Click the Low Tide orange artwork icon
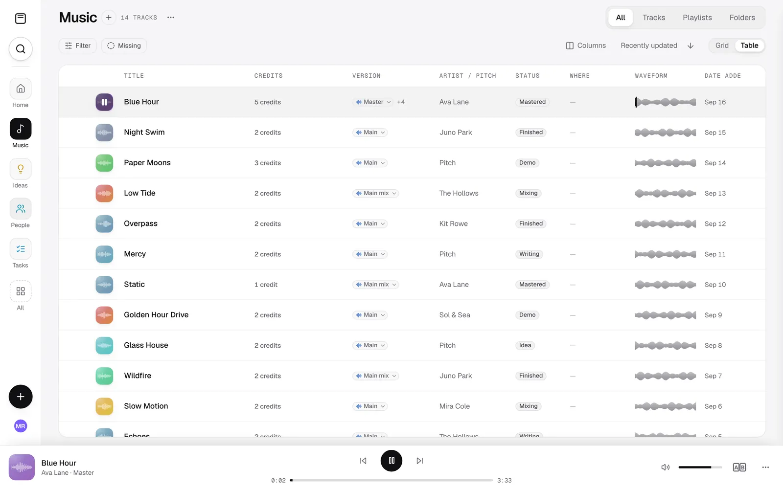 click(x=104, y=193)
